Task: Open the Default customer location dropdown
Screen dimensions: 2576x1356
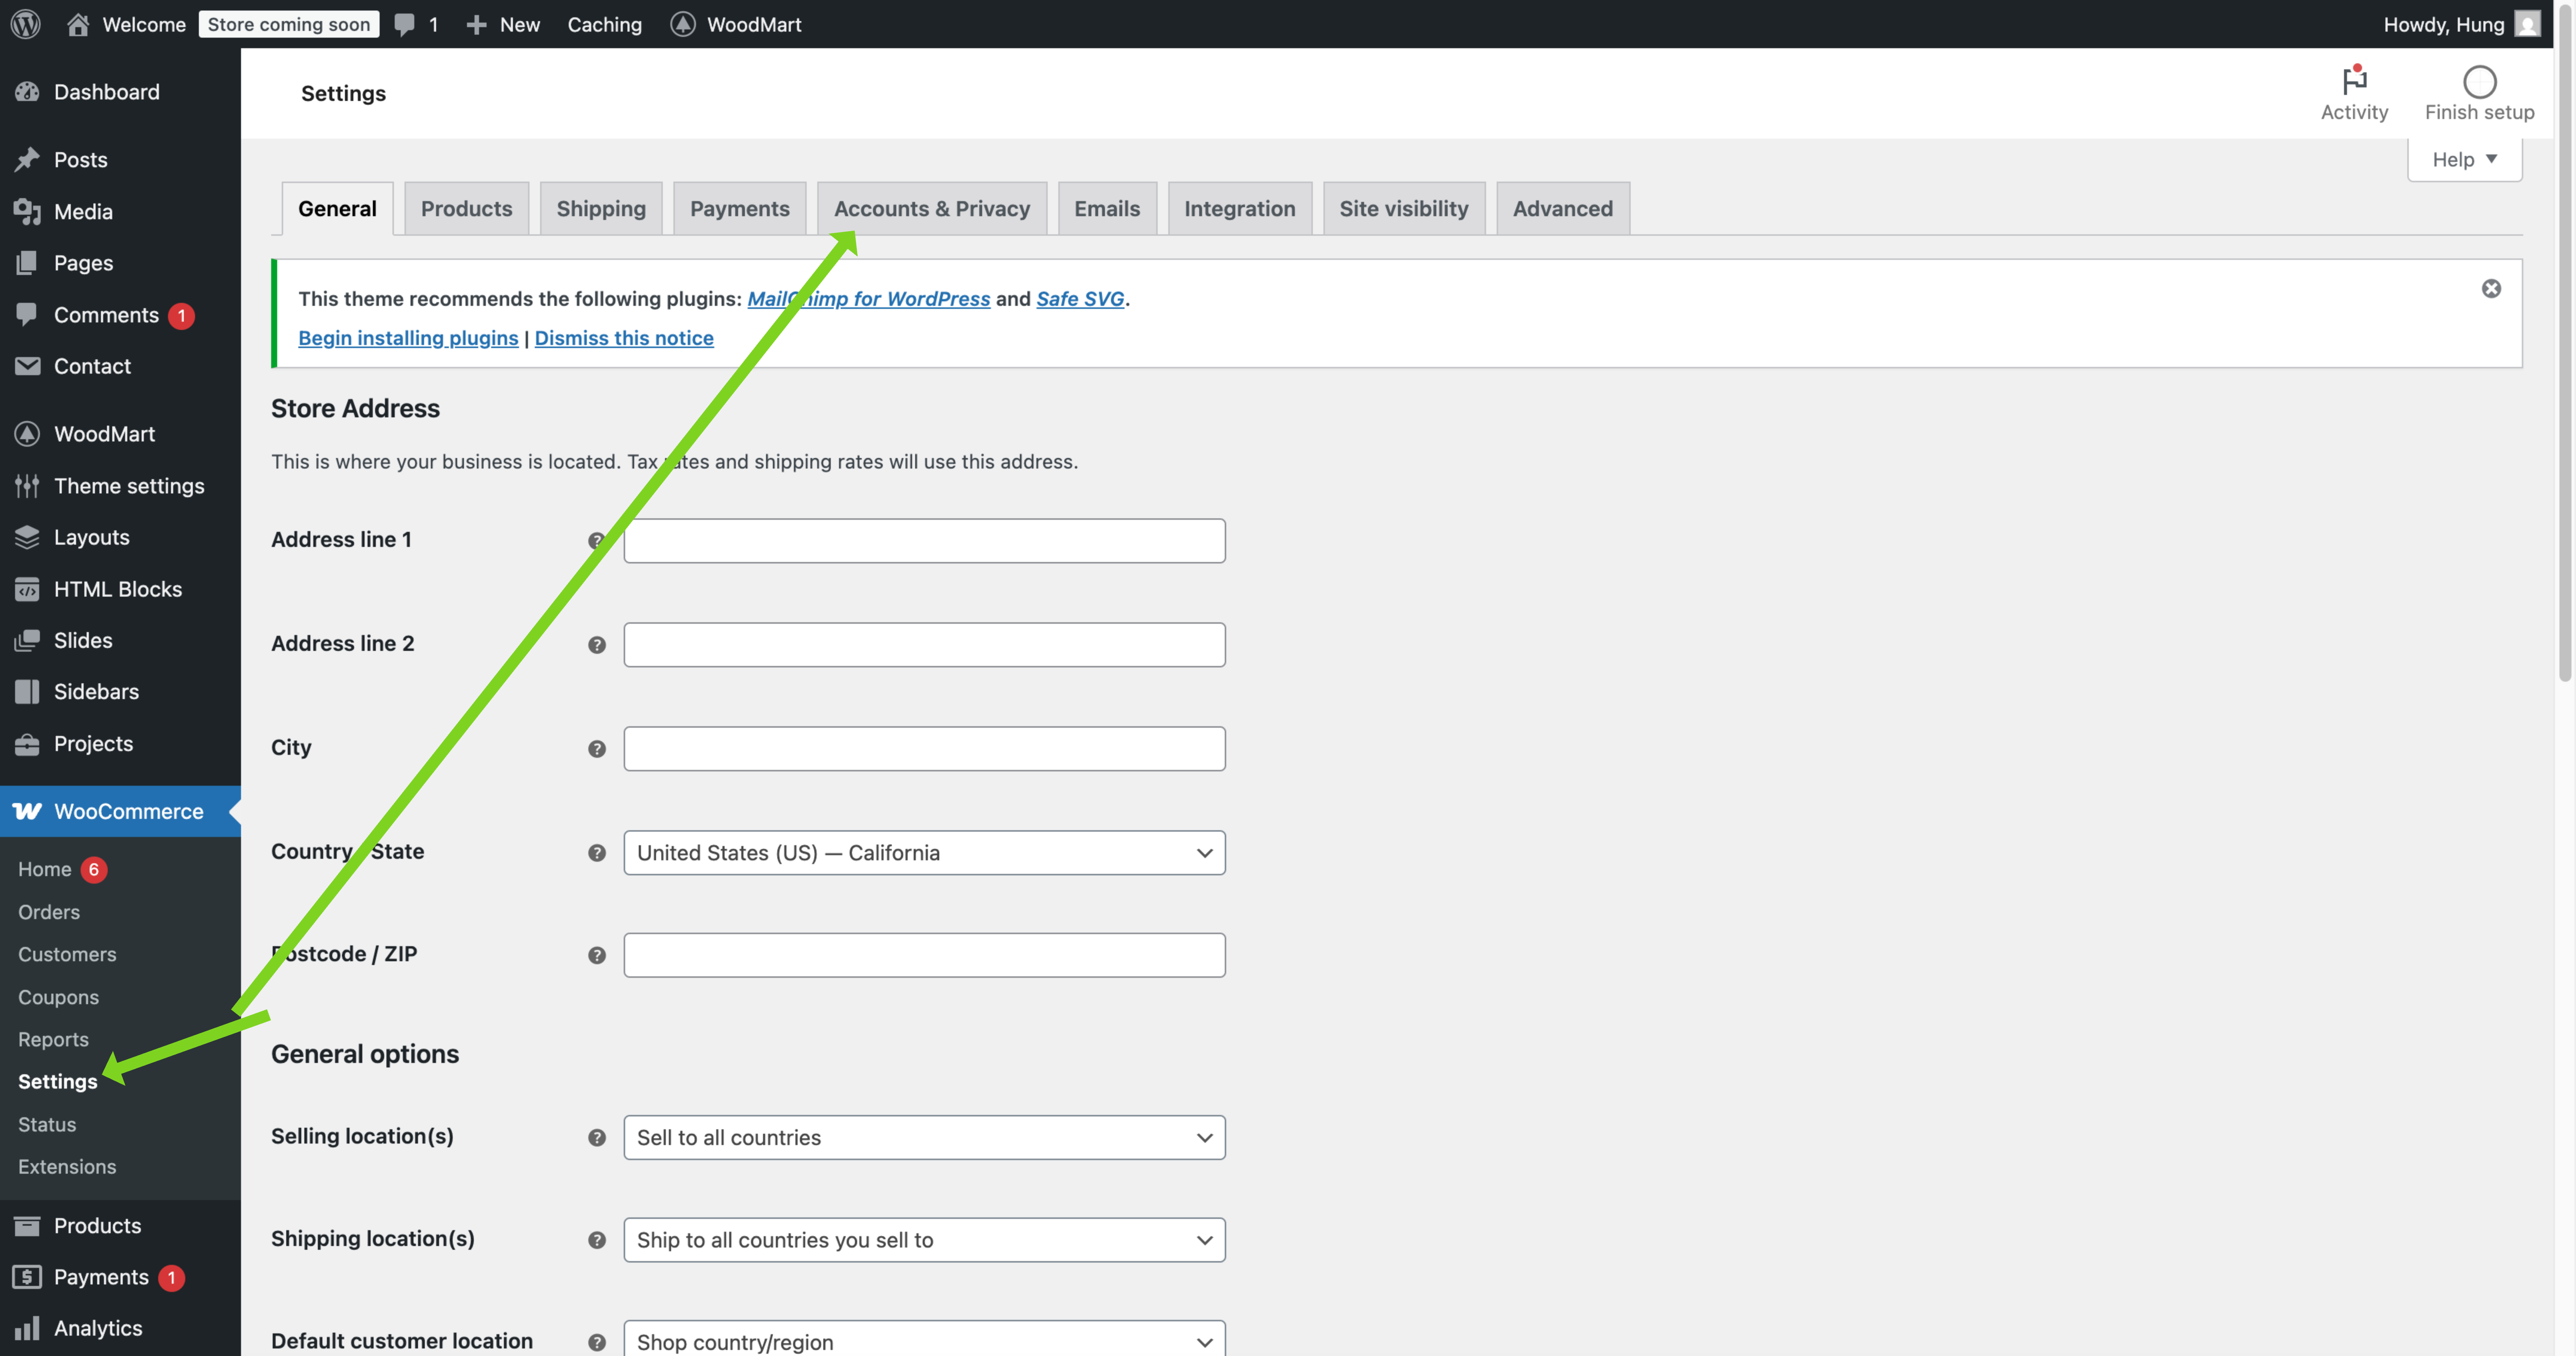Action: click(924, 1339)
